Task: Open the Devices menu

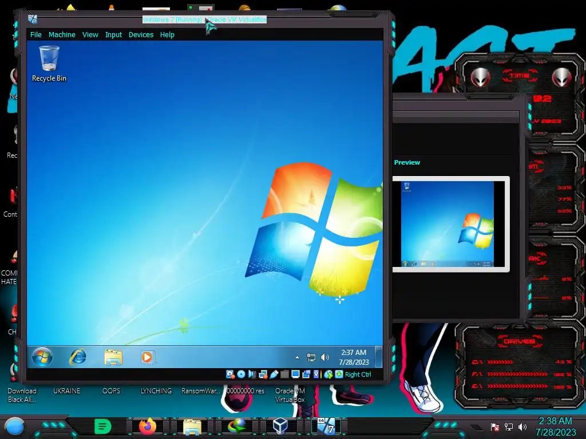Action: point(141,35)
